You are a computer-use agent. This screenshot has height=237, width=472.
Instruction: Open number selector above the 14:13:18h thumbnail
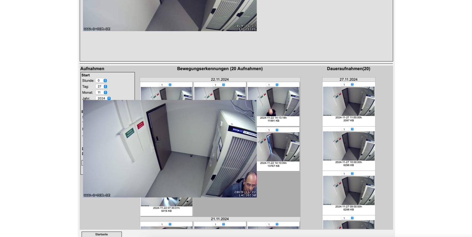pos(273,85)
